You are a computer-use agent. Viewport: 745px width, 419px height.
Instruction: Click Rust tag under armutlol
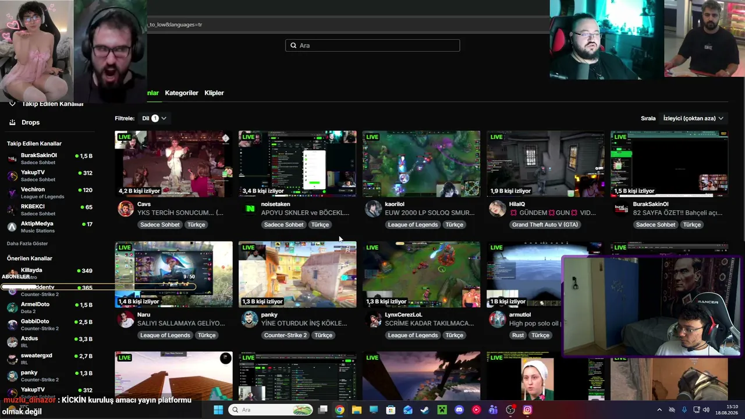[518, 335]
